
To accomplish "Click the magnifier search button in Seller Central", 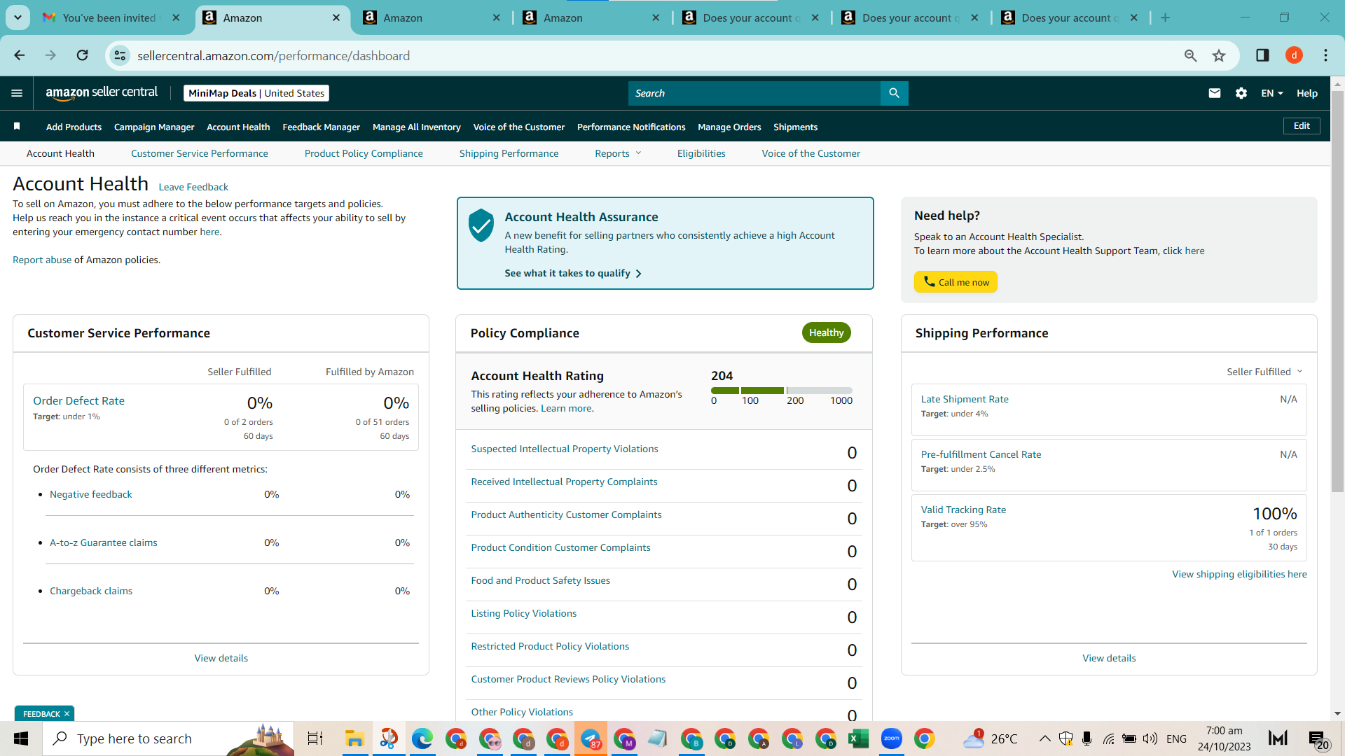I will [894, 93].
